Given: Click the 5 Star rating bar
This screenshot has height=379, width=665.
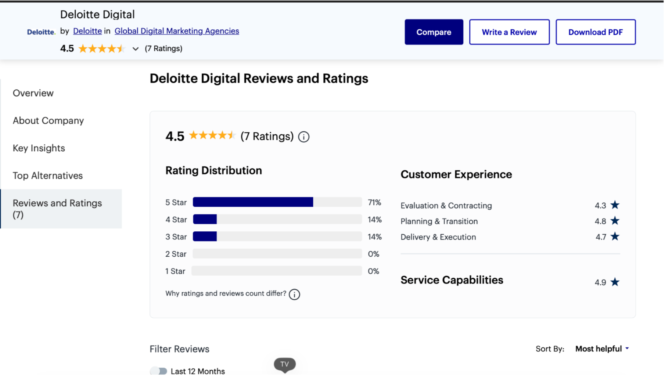Looking at the screenshot, I should click(277, 202).
